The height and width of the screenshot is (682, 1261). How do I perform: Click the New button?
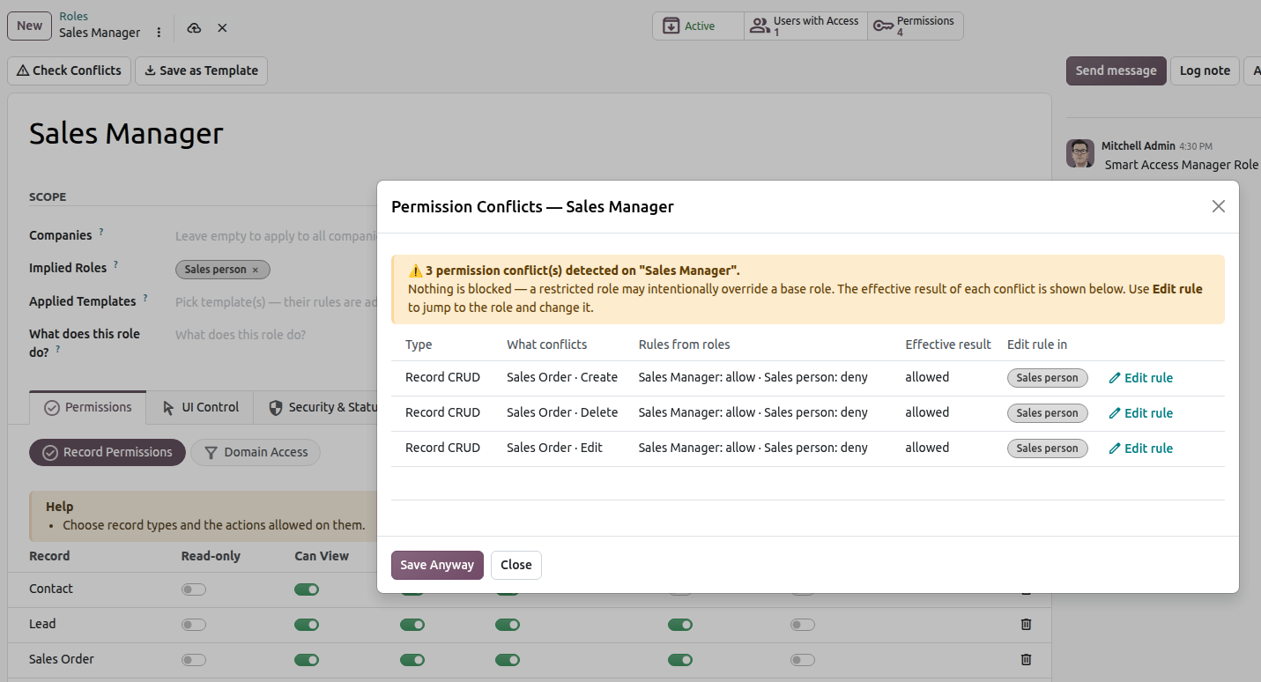coord(29,26)
